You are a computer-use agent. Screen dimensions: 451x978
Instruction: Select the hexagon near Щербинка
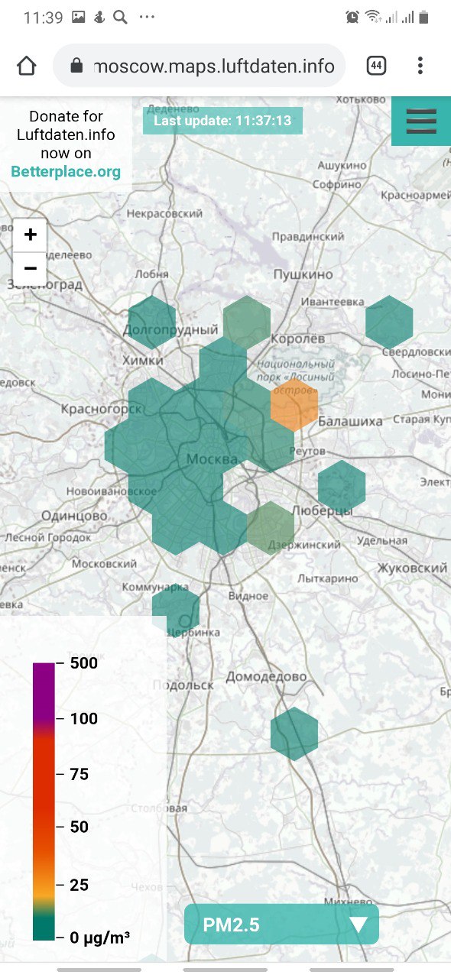click(176, 609)
